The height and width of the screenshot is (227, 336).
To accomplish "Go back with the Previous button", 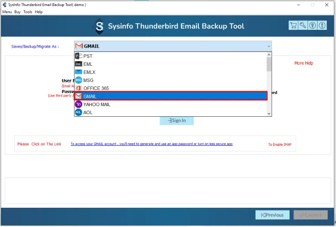I will [273, 215].
